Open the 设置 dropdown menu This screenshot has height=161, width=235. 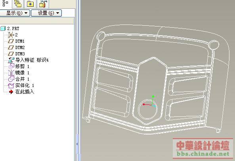click(46, 13)
